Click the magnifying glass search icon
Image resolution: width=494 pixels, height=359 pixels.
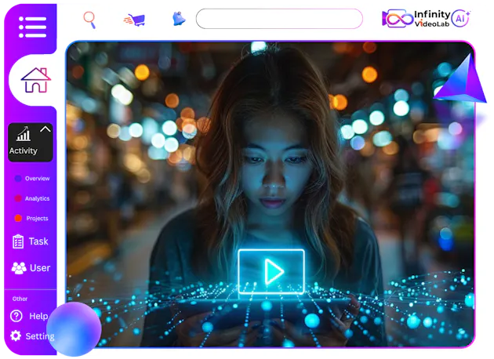click(89, 19)
